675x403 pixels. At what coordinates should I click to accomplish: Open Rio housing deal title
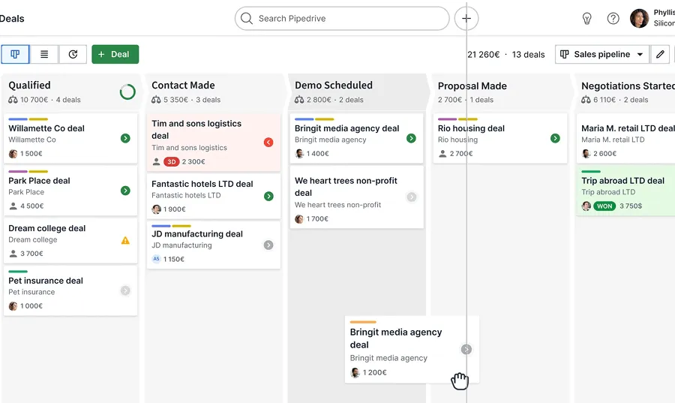471,128
